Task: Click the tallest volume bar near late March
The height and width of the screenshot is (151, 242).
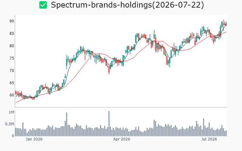Action: pos(109,124)
